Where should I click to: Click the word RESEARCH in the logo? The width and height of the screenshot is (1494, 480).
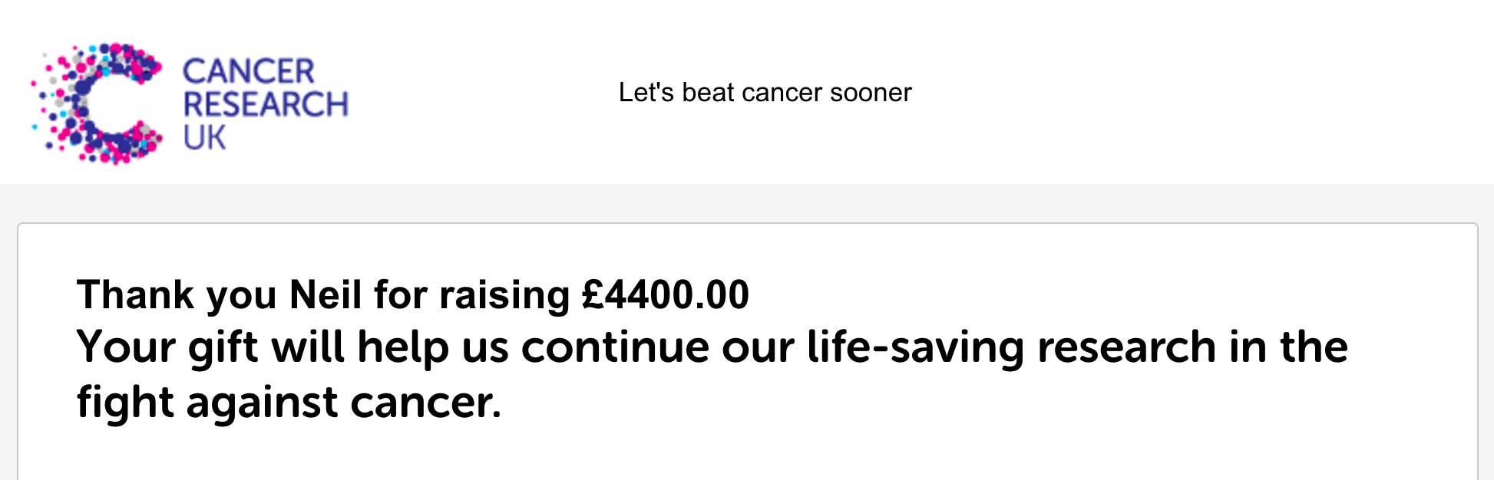266,104
